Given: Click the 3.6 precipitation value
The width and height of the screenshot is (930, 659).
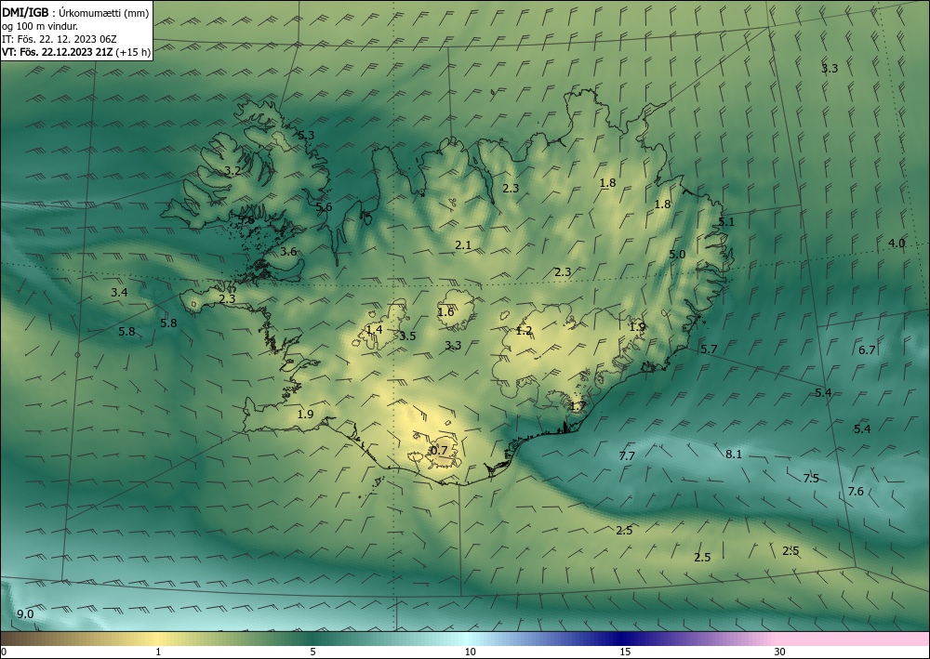Looking at the screenshot, I should click(288, 251).
